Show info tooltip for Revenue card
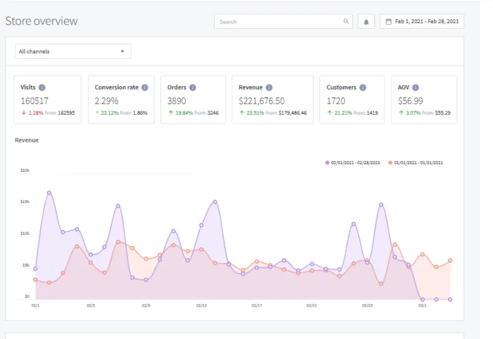 coord(269,87)
